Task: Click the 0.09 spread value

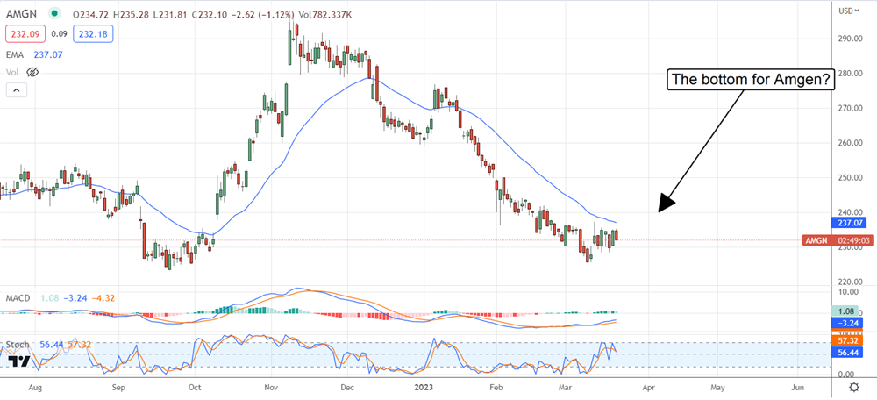Action: click(60, 35)
